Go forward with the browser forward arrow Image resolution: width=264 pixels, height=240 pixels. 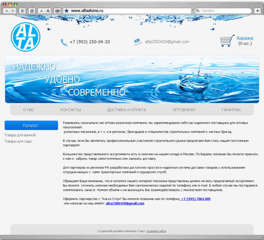[13, 11]
